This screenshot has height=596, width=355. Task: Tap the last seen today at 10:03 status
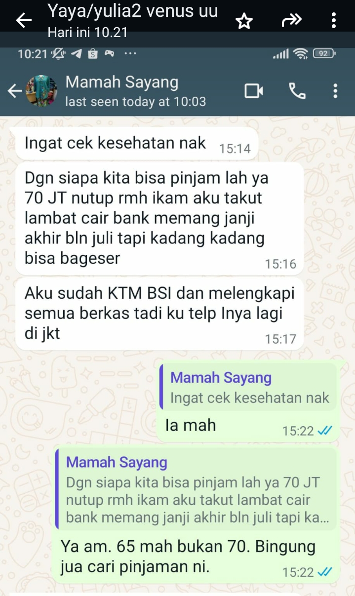pos(136,102)
